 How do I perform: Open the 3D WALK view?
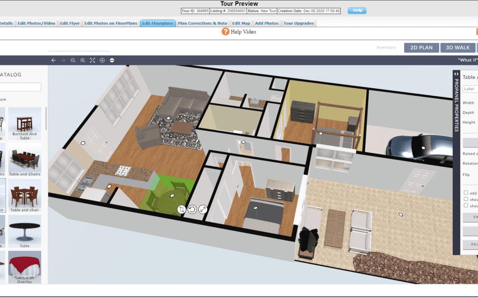pos(458,48)
